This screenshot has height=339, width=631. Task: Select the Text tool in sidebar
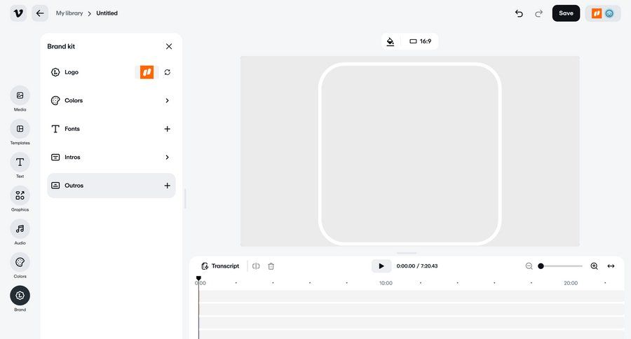coord(20,162)
